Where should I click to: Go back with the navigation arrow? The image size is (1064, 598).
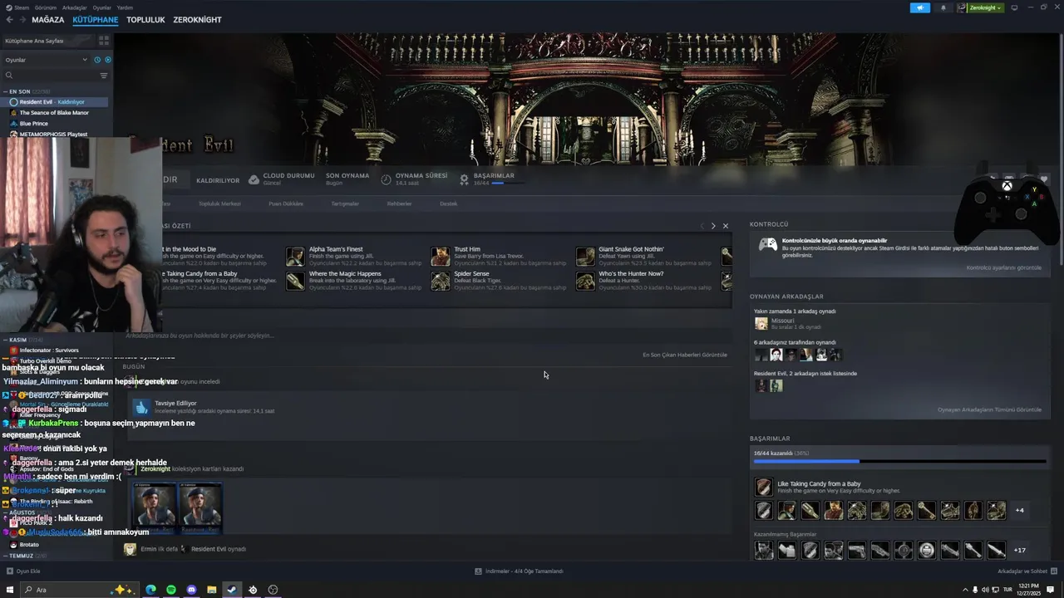point(10,19)
